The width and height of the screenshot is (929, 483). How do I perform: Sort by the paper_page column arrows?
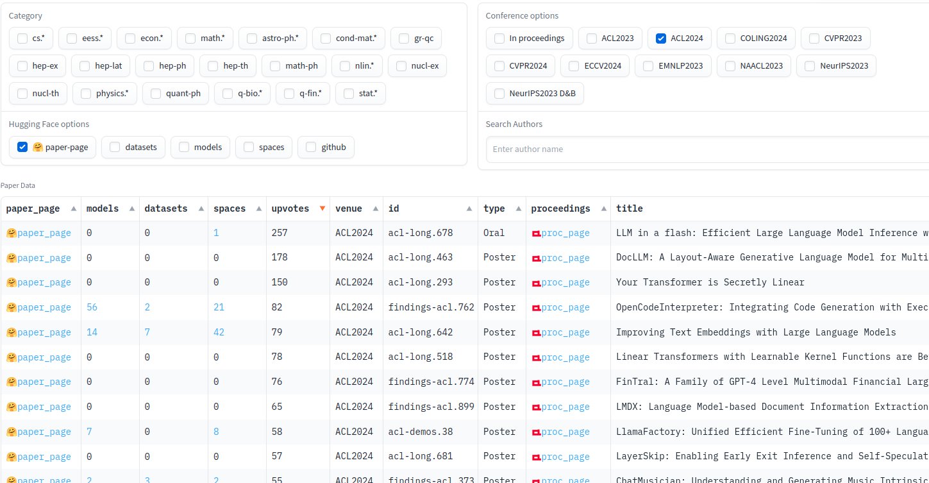point(73,208)
